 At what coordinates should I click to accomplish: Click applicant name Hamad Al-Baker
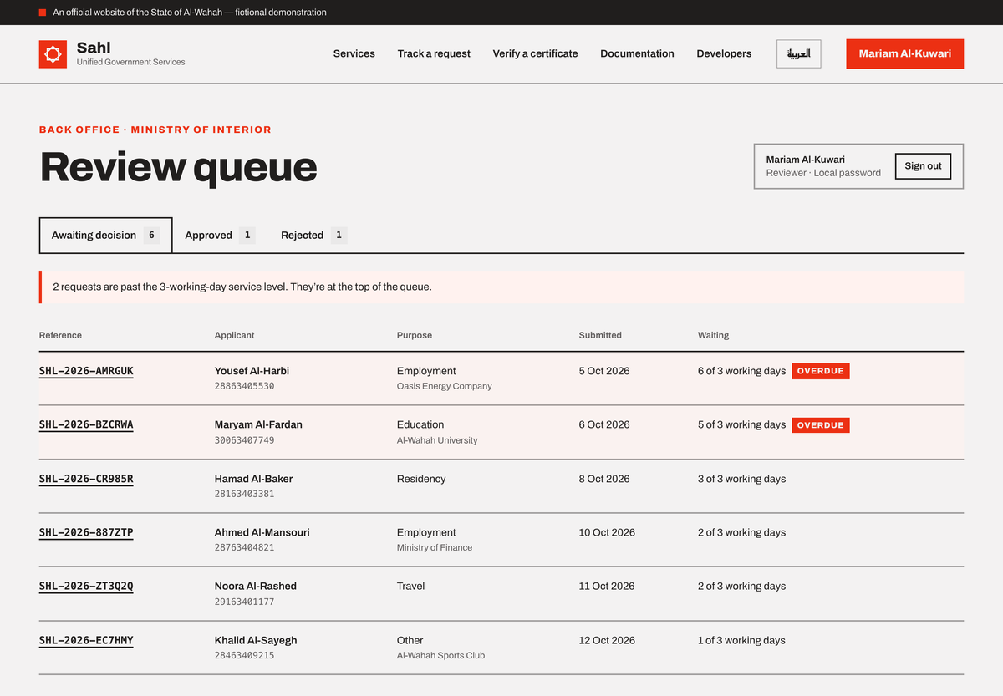click(x=253, y=479)
